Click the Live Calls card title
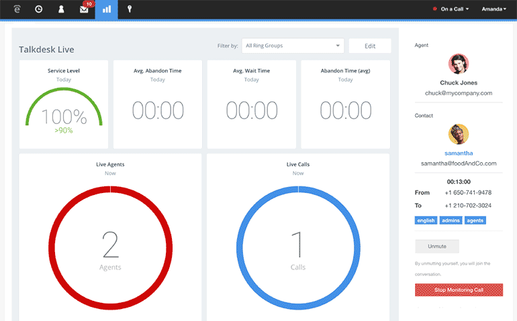 point(298,164)
